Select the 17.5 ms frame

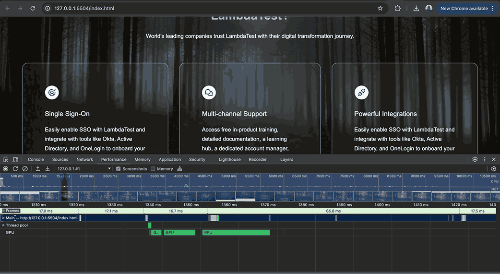(477, 211)
